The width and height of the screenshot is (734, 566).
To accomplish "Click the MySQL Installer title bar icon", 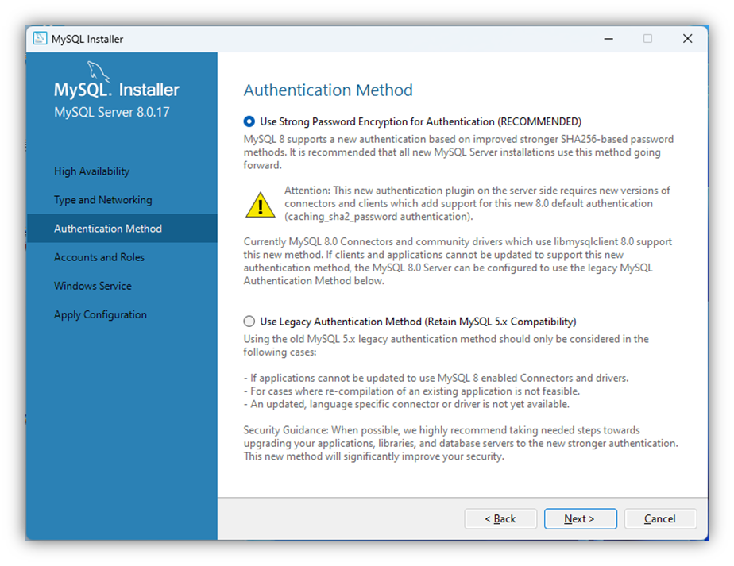I will tap(41, 38).
